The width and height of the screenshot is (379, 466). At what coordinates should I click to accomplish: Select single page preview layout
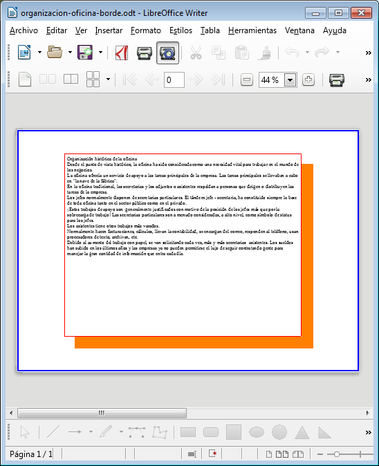pyautogui.click(x=25, y=80)
